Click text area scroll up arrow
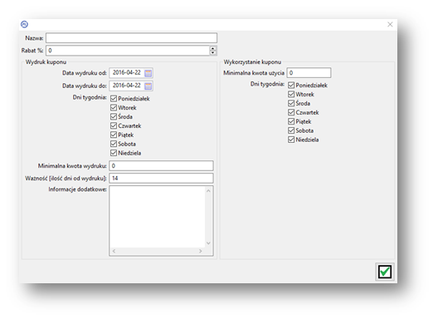 [x=208, y=191]
